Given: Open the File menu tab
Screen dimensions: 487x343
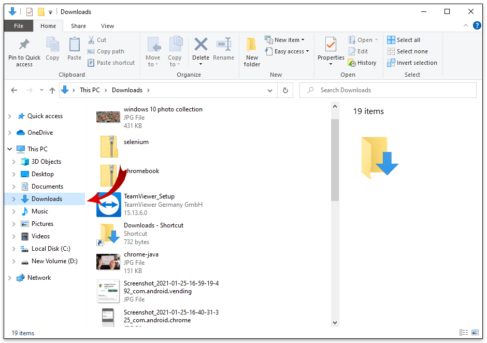Looking at the screenshot, I should tap(19, 26).
